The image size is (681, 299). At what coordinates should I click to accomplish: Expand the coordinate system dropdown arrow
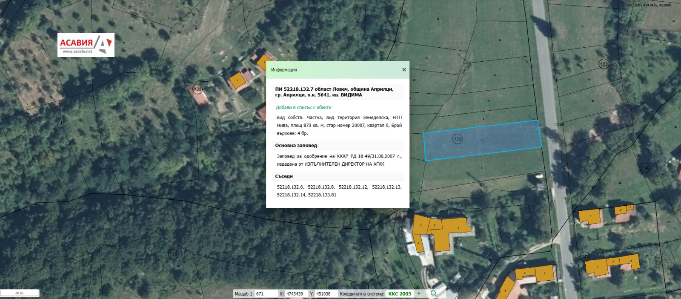point(419,294)
